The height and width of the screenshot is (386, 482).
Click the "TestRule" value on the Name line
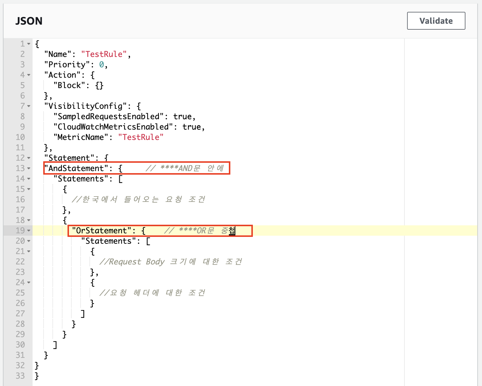(104, 54)
